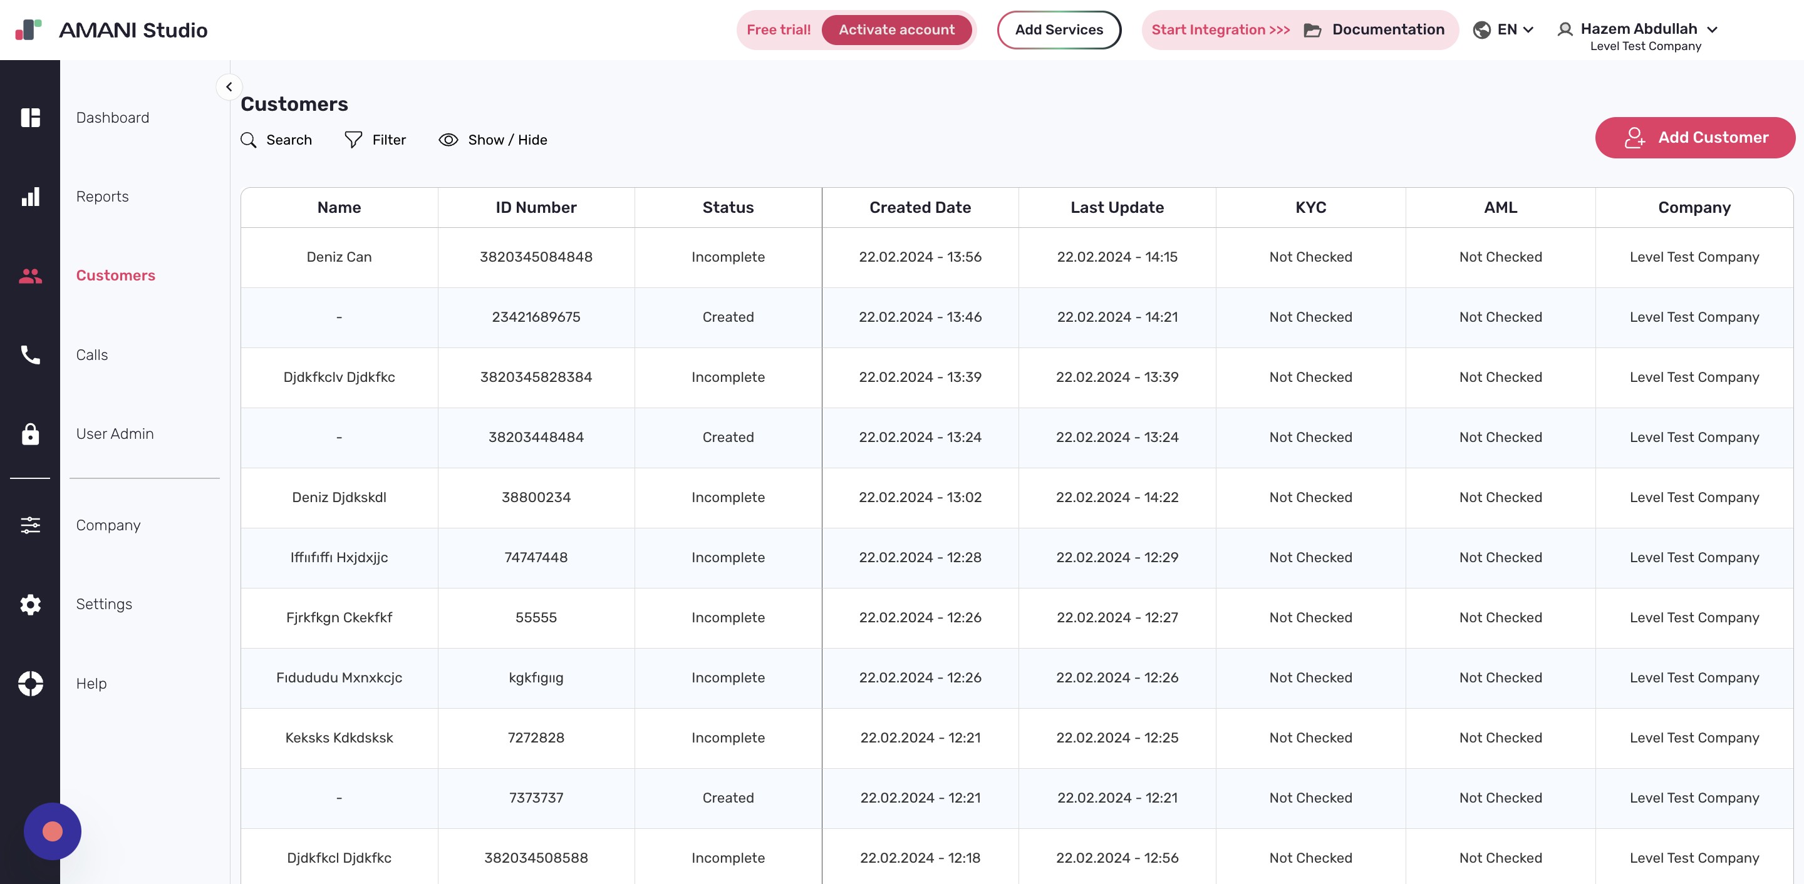This screenshot has height=884, width=1804.
Task: Click the Settings gear icon
Action: [30, 604]
